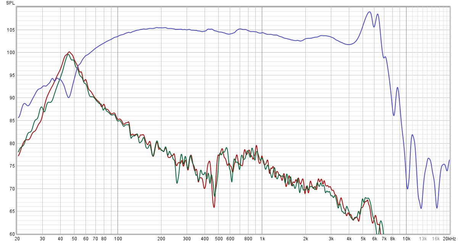458x243 pixels.
Task: Click the 20kHz frequency label
Action: 449,239
